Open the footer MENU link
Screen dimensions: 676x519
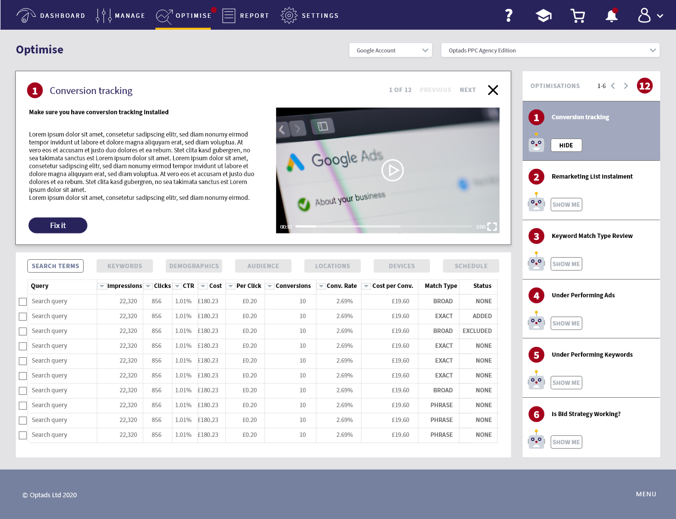pyautogui.click(x=646, y=494)
